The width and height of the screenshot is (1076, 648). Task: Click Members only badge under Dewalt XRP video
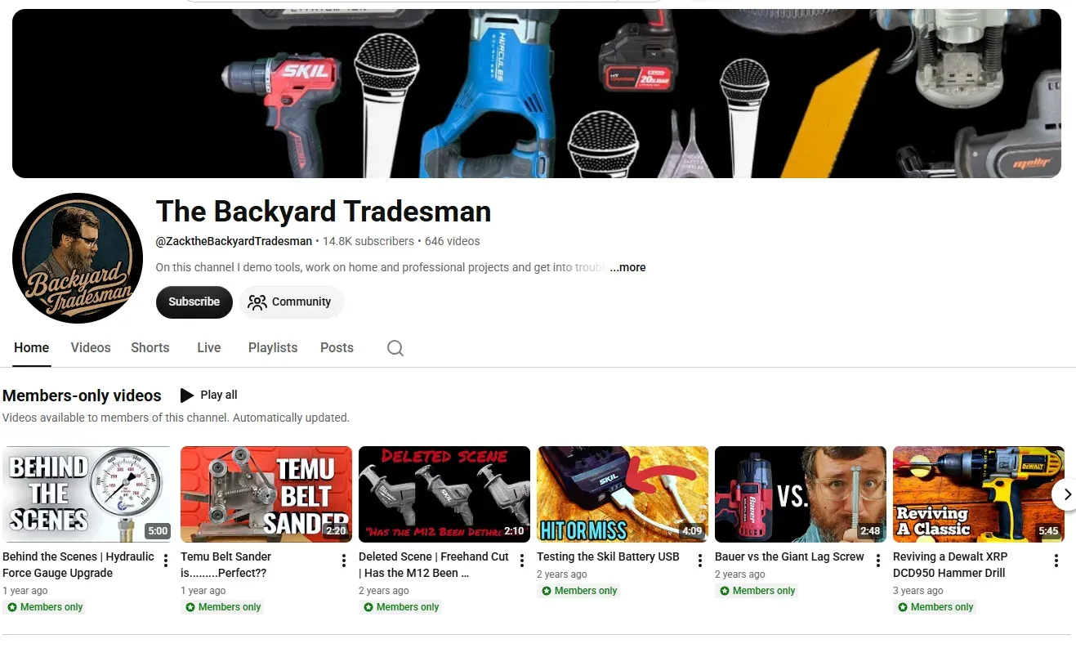[935, 607]
